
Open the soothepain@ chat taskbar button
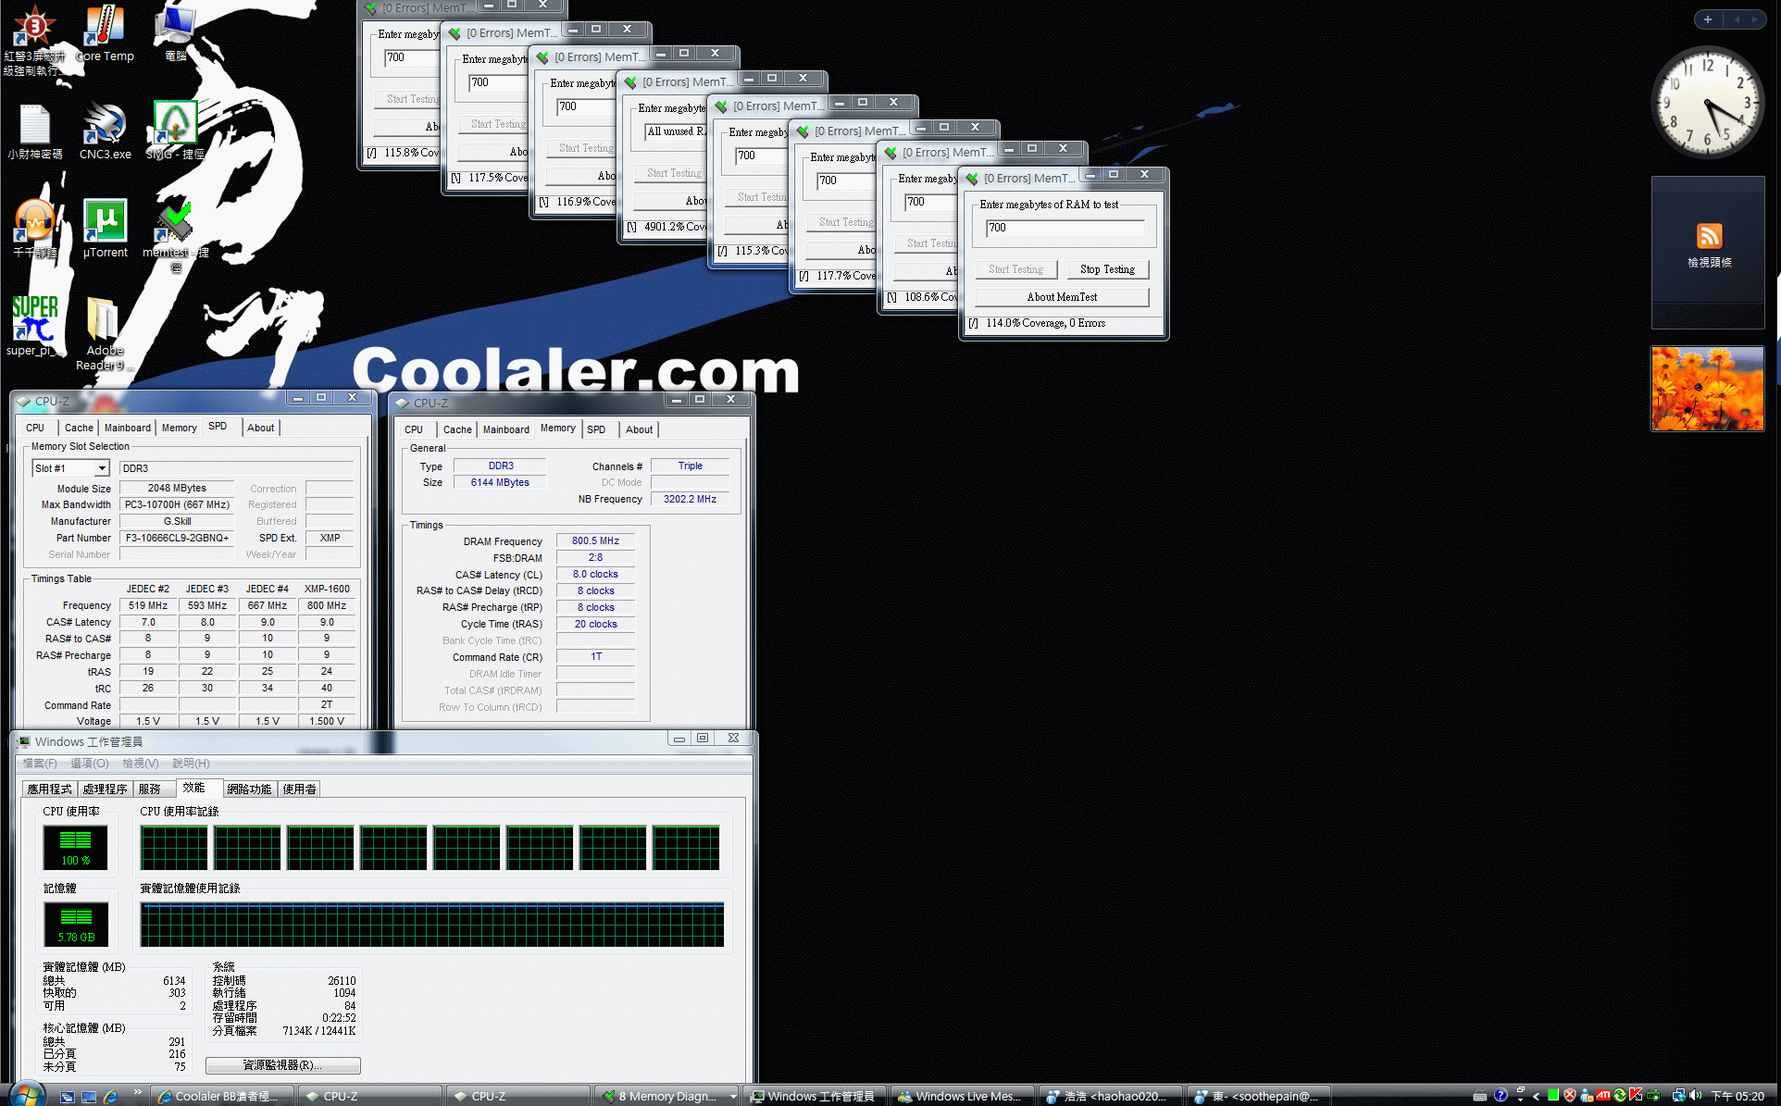[1260, 1096]
